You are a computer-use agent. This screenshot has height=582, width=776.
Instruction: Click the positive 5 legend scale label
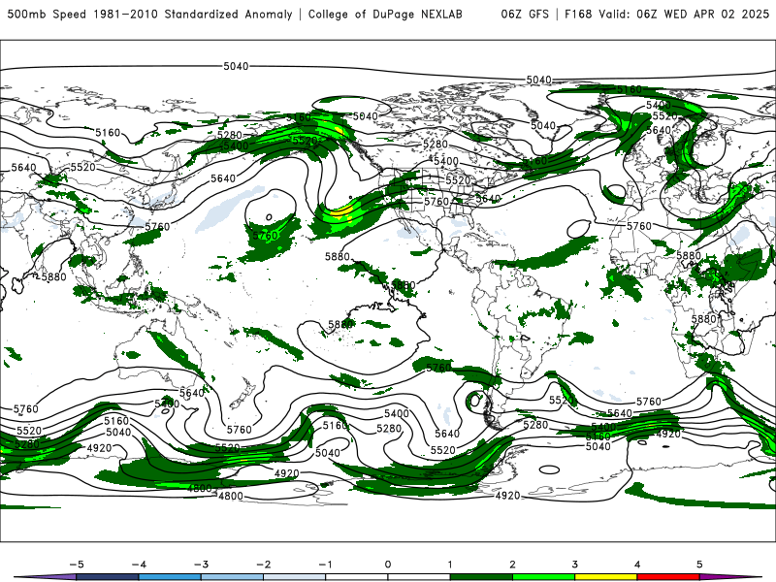(699, 565)
